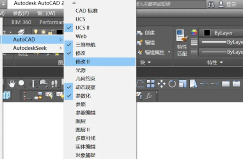Enable the 修改 II toolbar

coord(100,62)
